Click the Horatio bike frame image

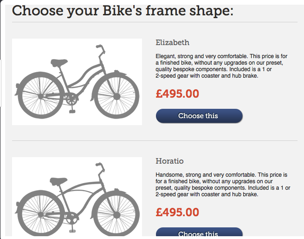[x=77, y=198]
